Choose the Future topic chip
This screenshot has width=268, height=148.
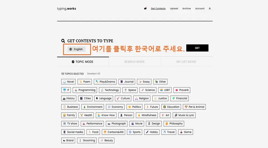(x=152, y=107)
